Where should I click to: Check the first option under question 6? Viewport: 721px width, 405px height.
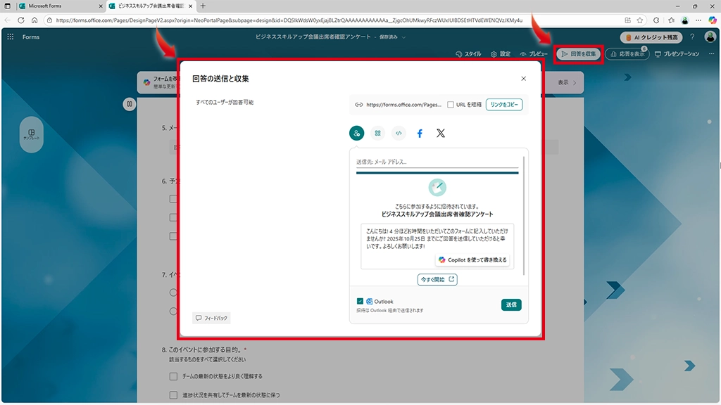pyautogui.click(x=173, y=199)
